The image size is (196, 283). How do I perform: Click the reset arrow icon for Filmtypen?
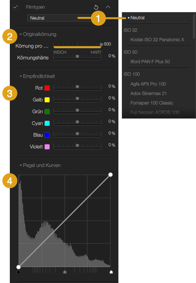point(96,7)
